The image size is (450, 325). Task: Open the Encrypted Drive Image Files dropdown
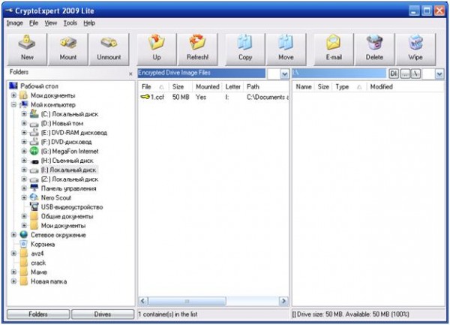[284, 74]
